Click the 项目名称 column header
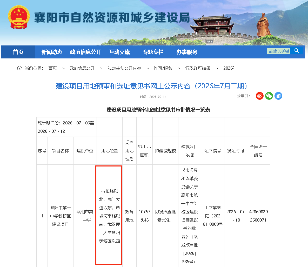308x267 pixels. [61, 151]
